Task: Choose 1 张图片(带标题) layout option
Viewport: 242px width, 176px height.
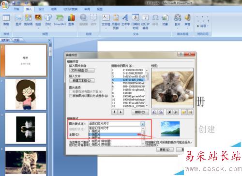Action: coord(115,141)
